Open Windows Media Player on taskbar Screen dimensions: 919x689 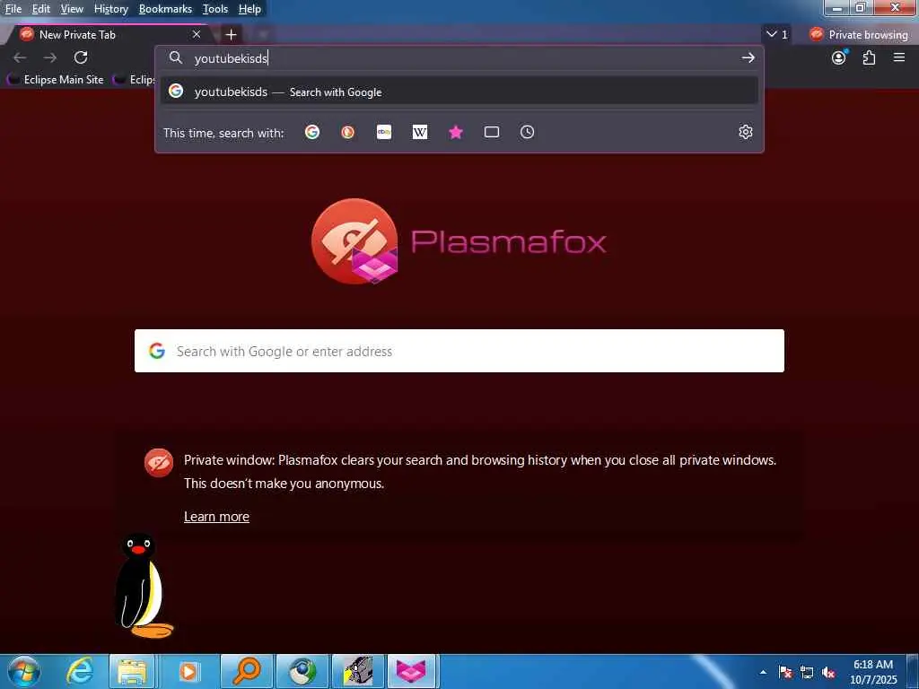tap(188, 671)
